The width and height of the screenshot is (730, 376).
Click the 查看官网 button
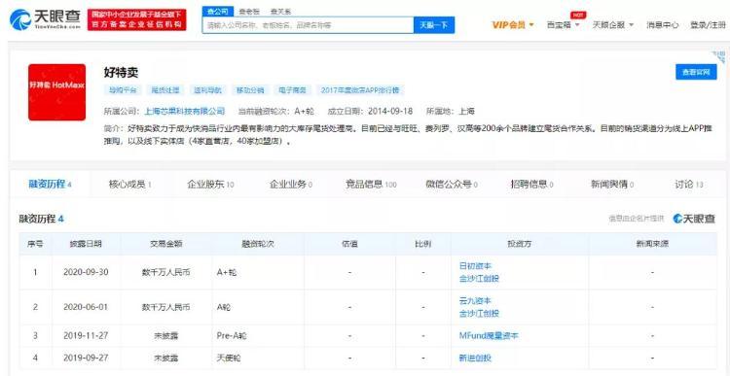[696, 72]
